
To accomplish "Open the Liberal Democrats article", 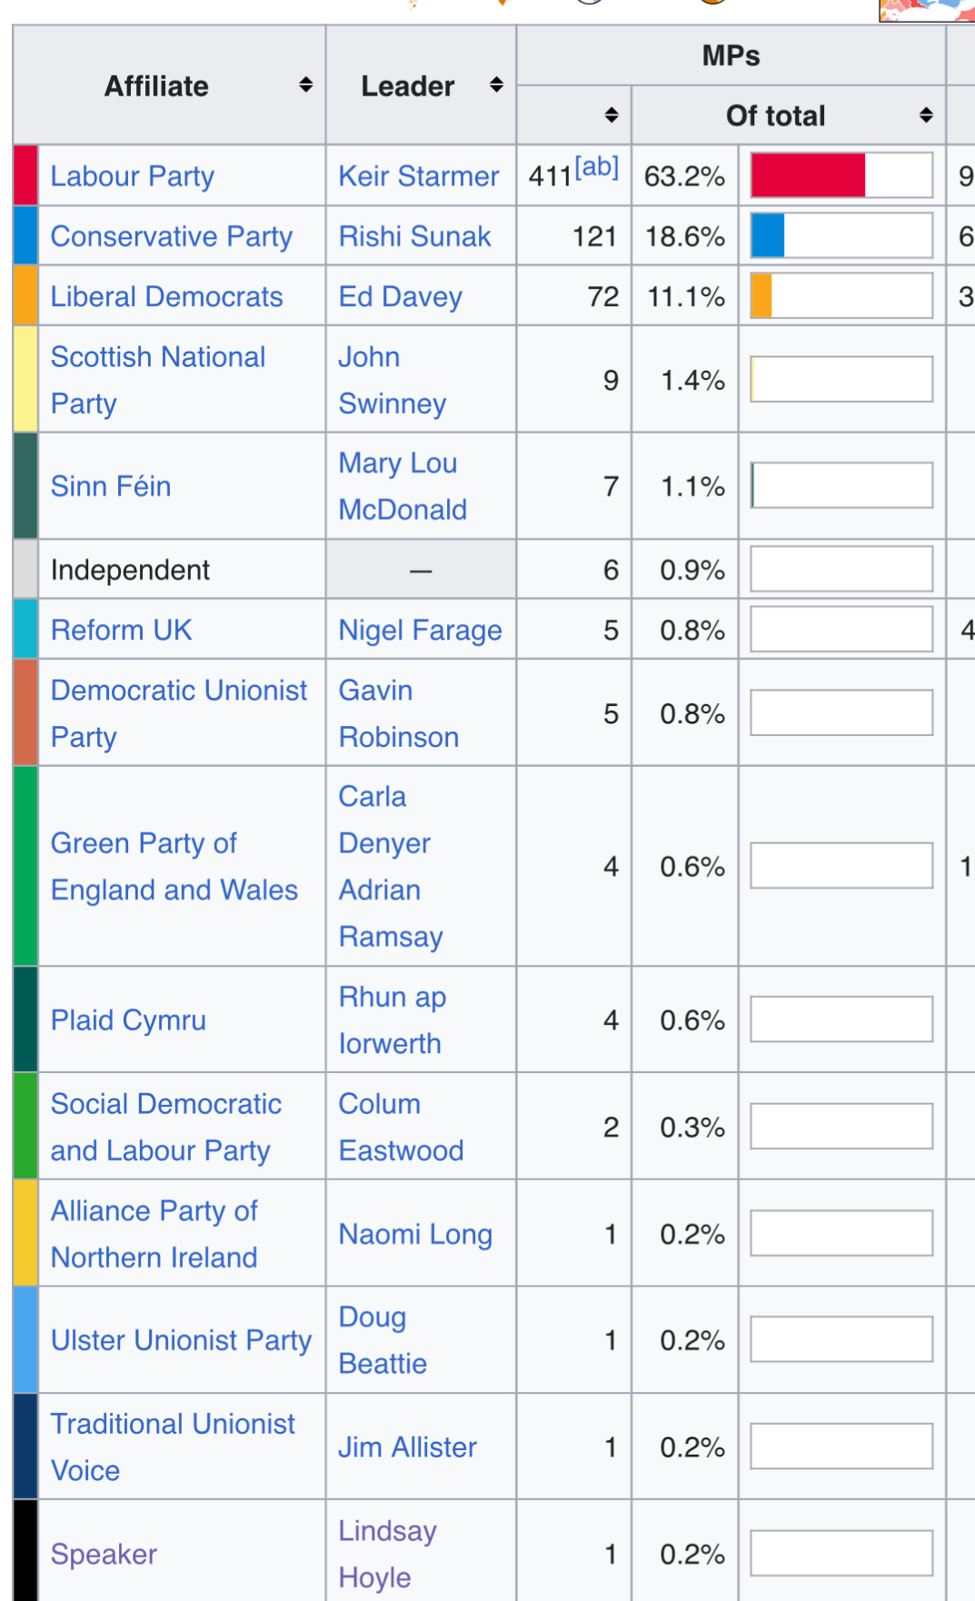I will point(166,297).
